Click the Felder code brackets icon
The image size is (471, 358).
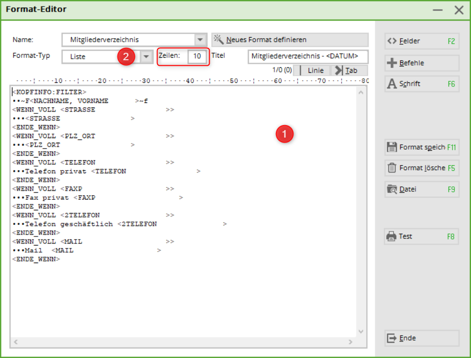pos(392,41)
